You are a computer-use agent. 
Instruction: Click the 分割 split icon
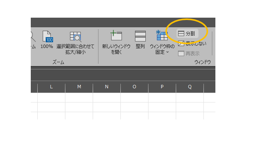point(181,33)
